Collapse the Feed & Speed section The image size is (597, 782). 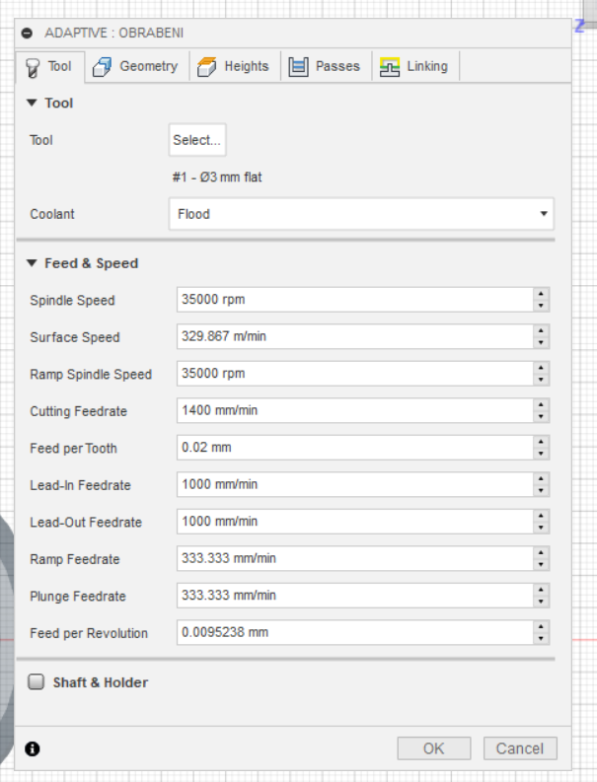pyautogui.click(x=32, y=263)
